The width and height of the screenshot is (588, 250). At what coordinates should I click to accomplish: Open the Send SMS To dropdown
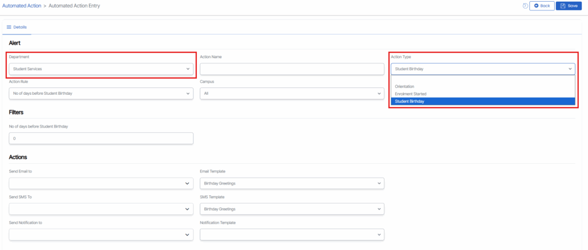coord(101,209)
